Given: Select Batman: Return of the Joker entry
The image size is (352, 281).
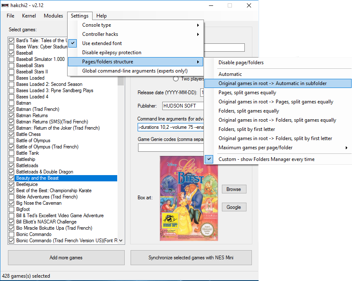Looking at the screenshot, I should coord(58,128).
